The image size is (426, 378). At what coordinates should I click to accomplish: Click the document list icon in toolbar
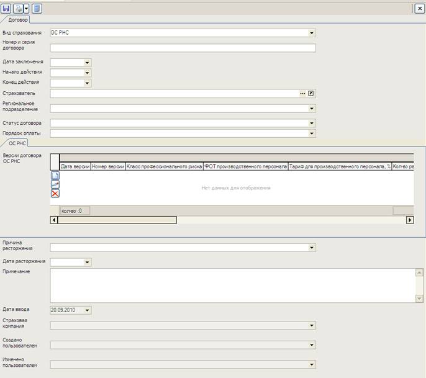[x=37, y=8]
